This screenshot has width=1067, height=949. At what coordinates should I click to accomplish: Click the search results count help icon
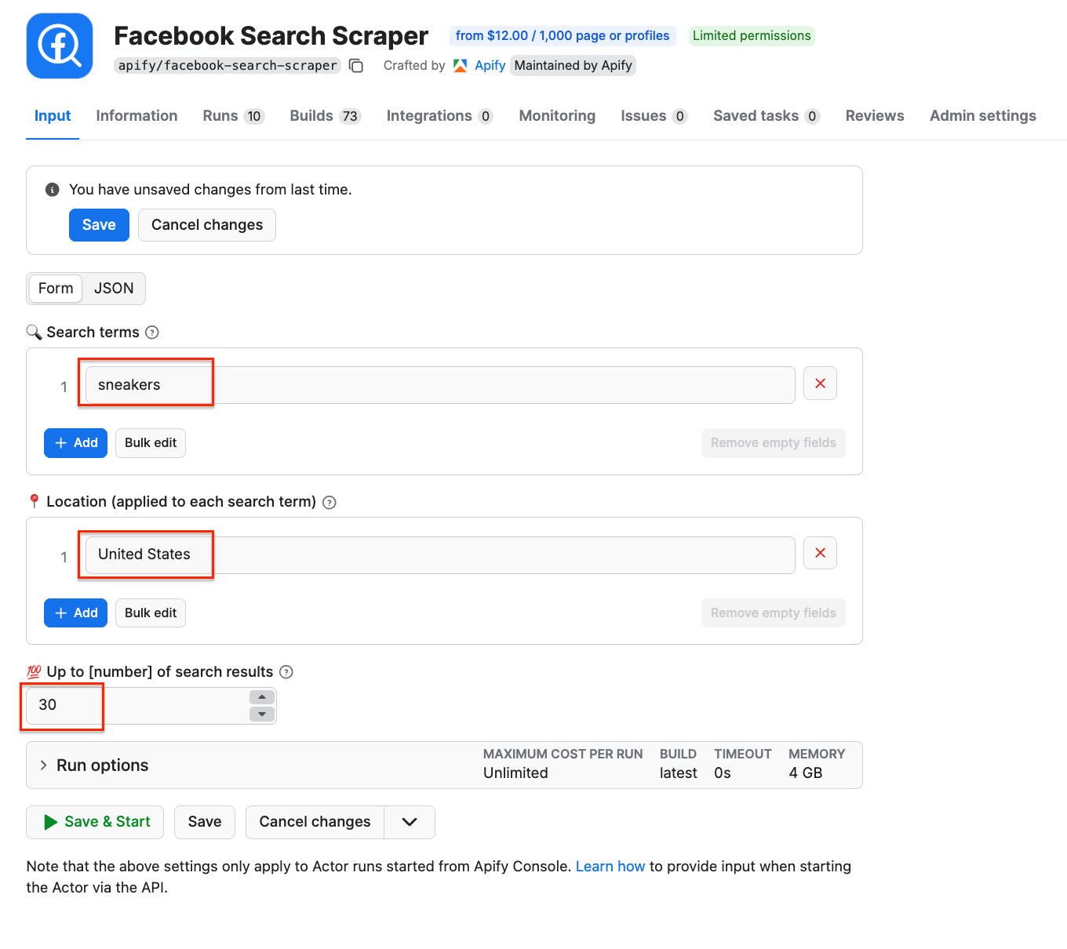(x=286, y=671)
